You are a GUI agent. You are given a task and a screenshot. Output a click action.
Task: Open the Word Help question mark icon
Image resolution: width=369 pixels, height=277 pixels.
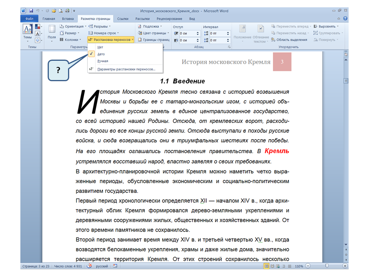click(x=345, y=18)
